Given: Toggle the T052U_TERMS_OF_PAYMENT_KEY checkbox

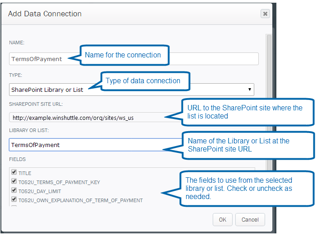Looking at the screenshot, I should click(x=14, y=181).
